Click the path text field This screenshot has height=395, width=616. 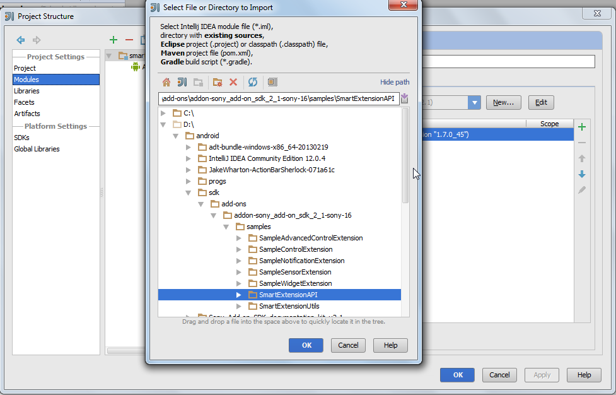click(x=279, y=98)
